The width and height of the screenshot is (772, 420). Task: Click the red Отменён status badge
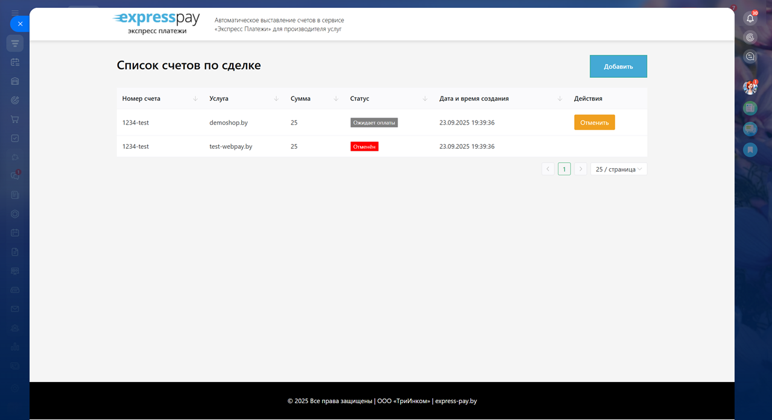pos(364,146)
